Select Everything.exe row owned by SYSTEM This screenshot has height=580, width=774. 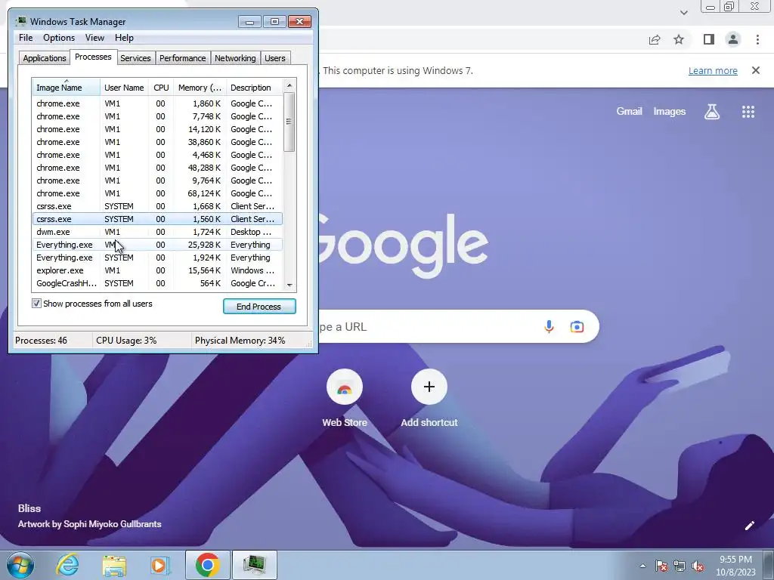[x=157, y=258]
